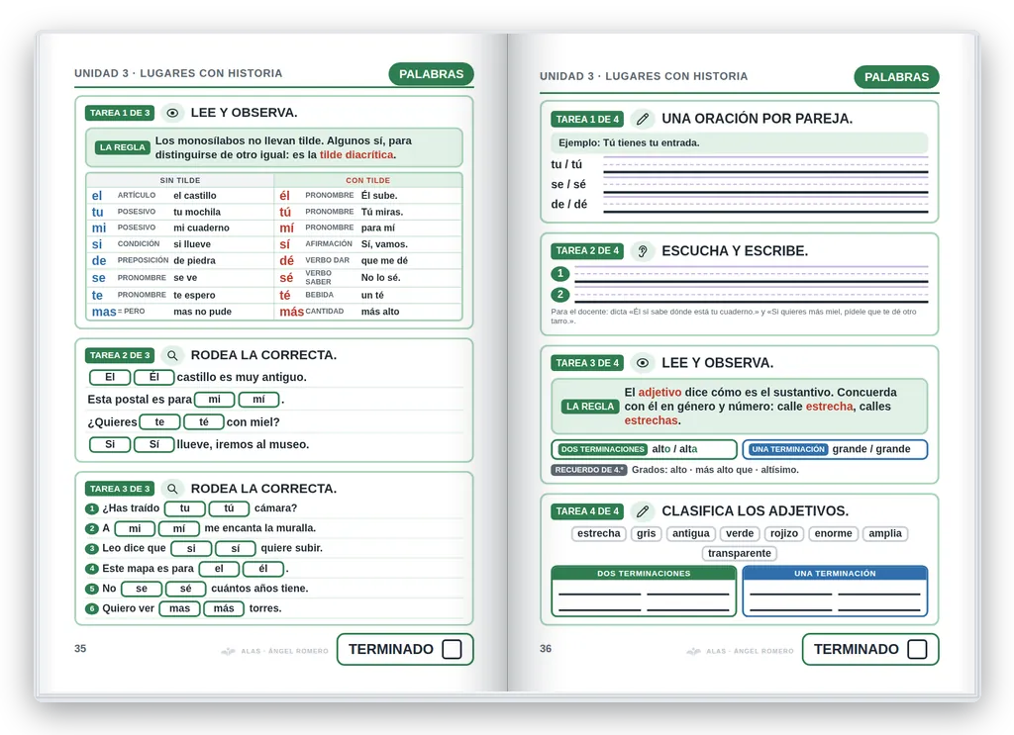Choose 'té' in '¿Quieres ... con miel?'

click(x=204, y=422)
